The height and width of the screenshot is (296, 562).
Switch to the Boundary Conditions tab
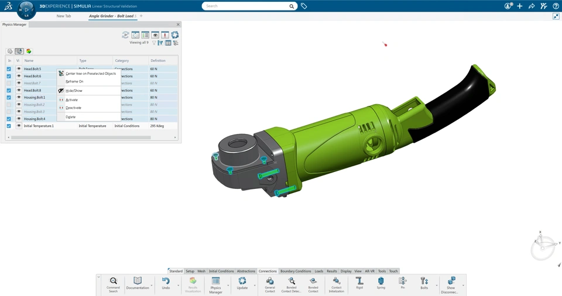296,271
